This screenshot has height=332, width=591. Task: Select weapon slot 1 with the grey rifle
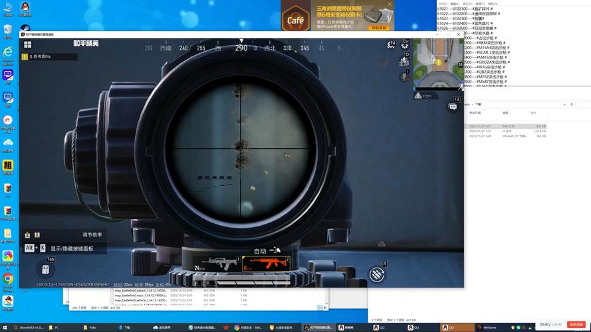pyautogui.click(x=217, y=264)
